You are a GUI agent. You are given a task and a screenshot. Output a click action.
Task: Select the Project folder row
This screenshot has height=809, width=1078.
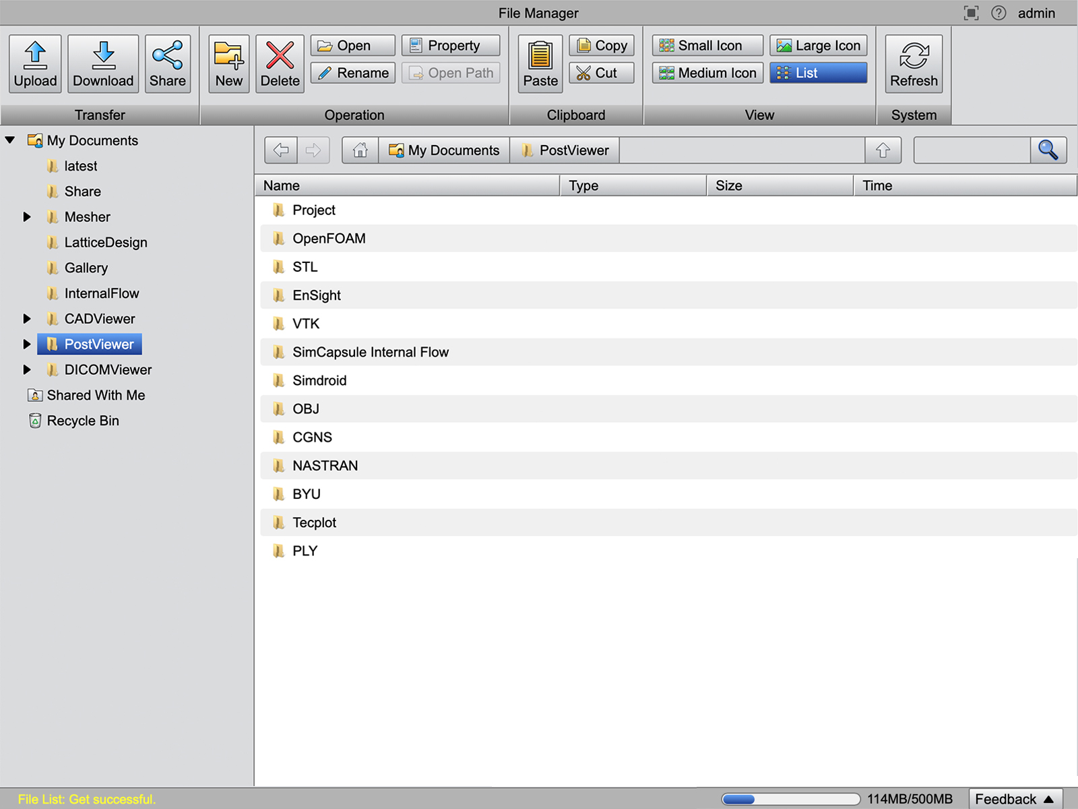(668, 210)
